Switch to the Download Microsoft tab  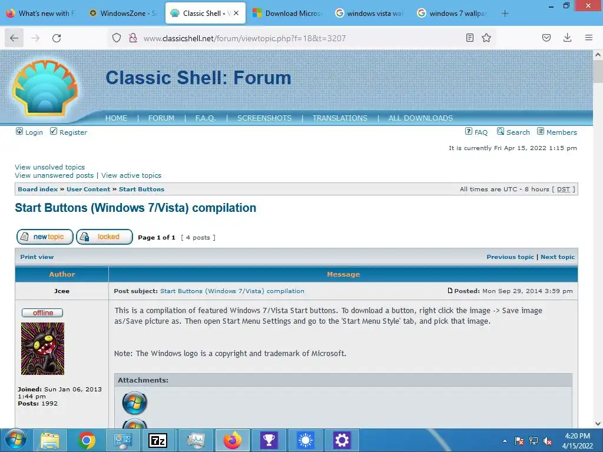289,14
